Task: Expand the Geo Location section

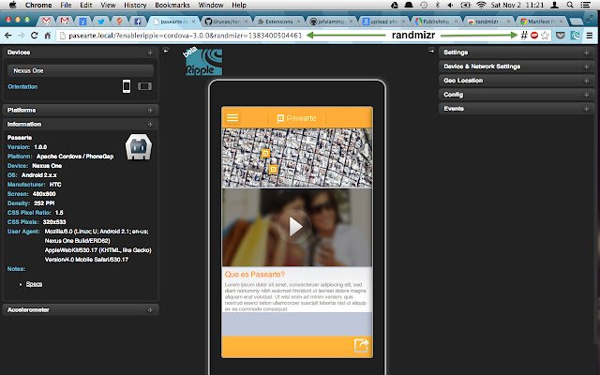Action: 517,81
